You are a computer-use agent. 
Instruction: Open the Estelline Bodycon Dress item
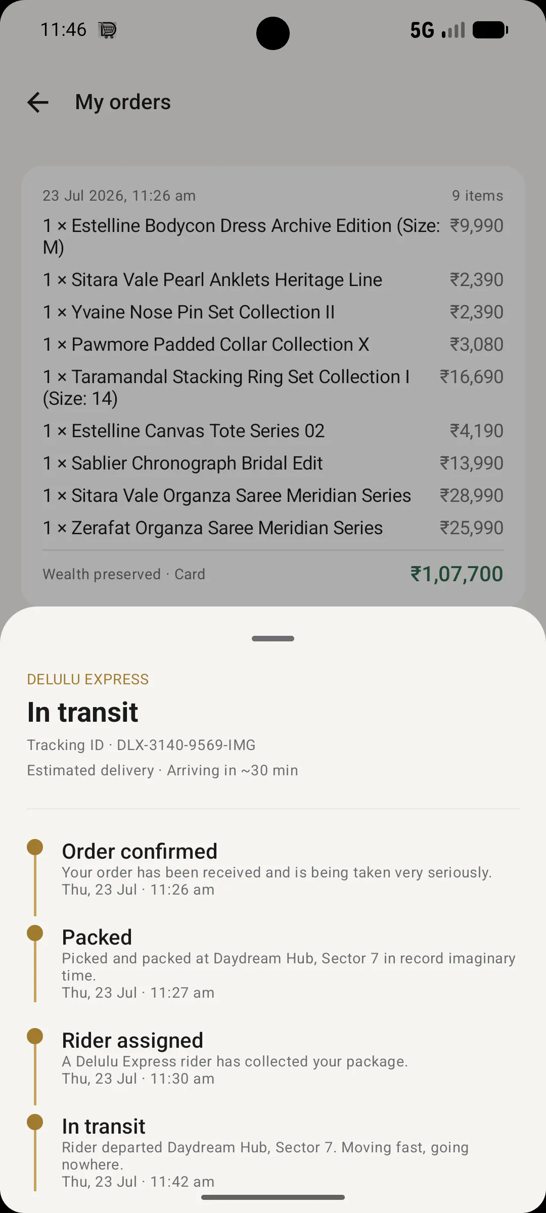(x=273, y=236)
